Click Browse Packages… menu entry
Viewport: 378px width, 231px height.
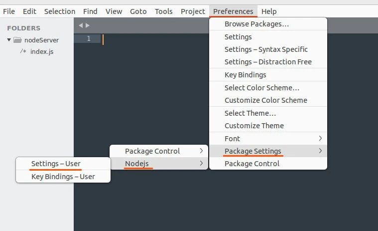pos(256,24)
